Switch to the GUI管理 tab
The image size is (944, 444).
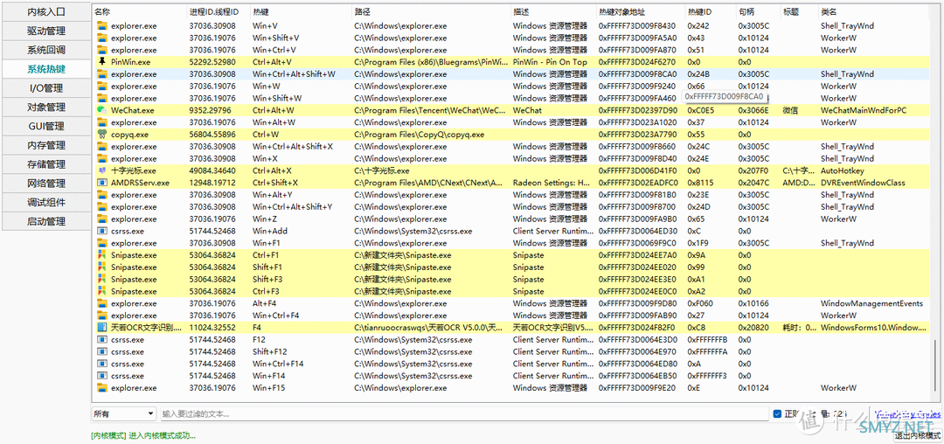[46, 127]
